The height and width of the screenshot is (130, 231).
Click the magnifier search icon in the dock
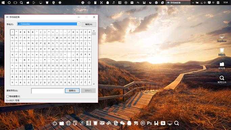tap(177, 123)
